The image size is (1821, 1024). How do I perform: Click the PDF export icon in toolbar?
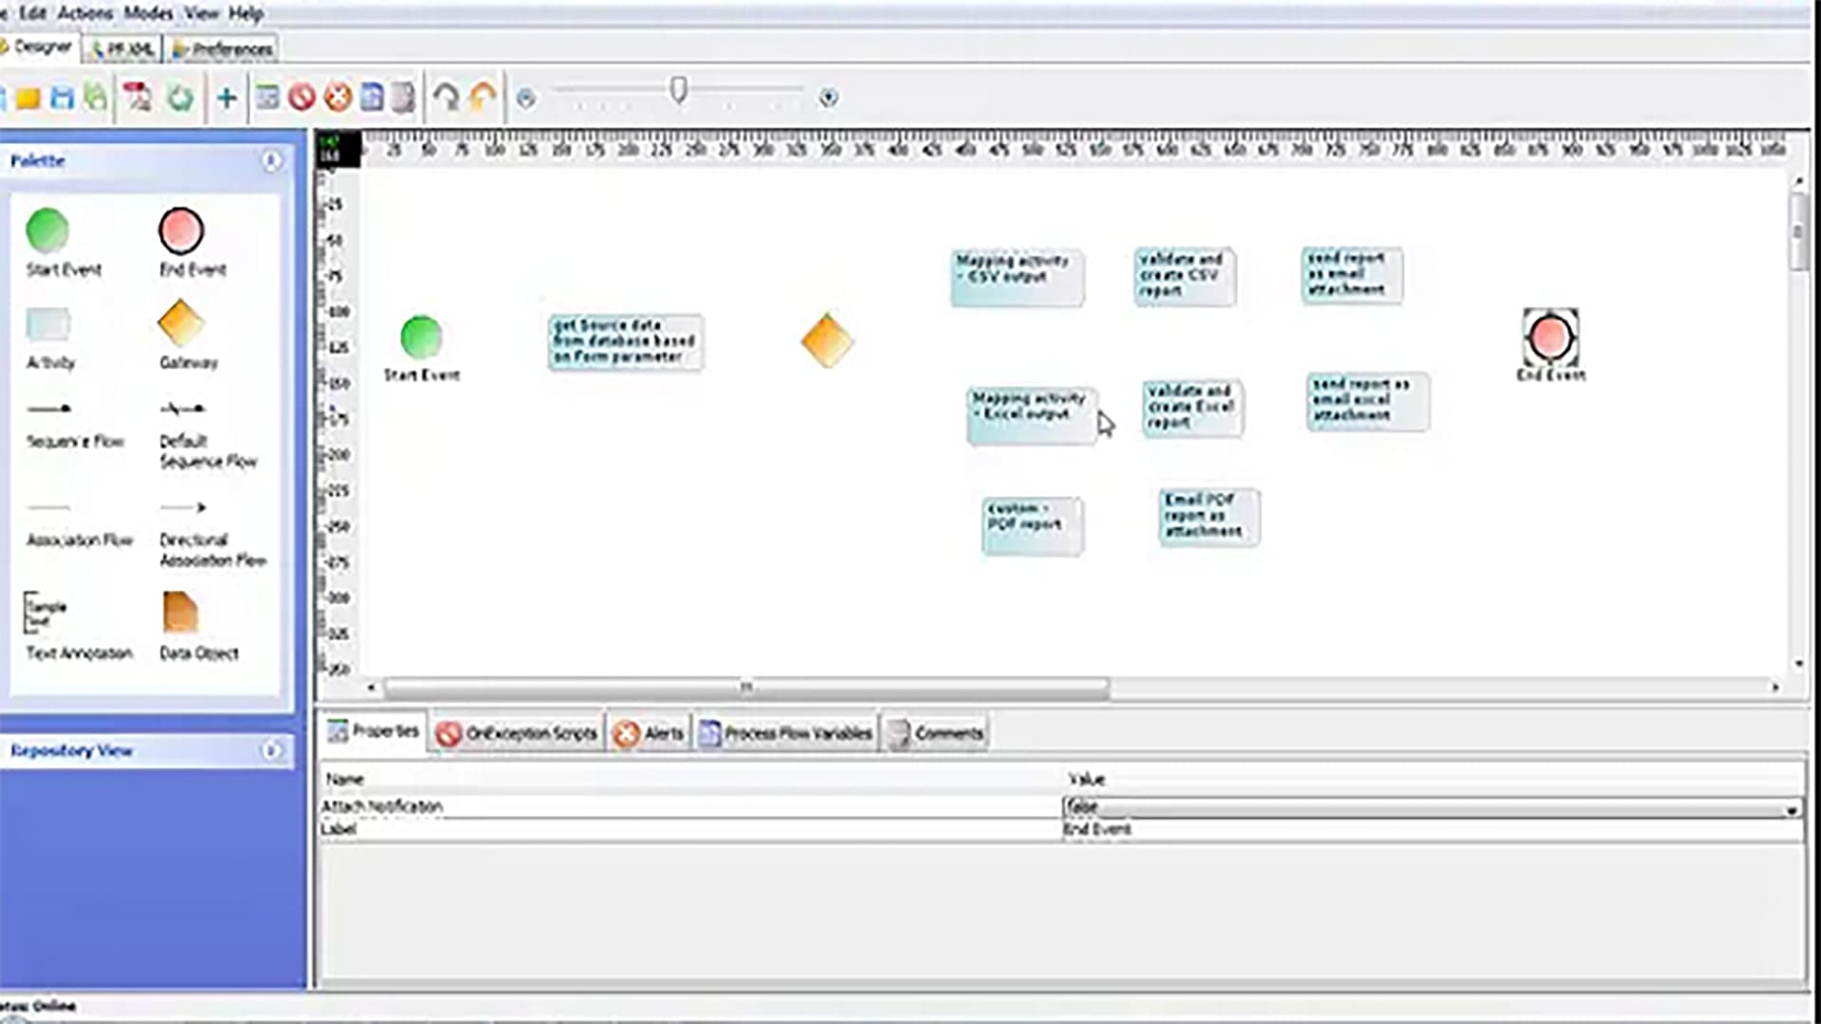[x=138, y=98]
